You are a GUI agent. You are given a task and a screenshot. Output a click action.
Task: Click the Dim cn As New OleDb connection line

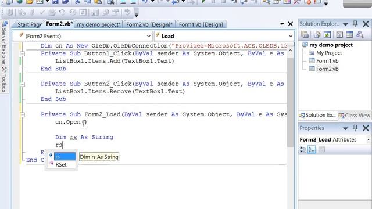point(164,46)
